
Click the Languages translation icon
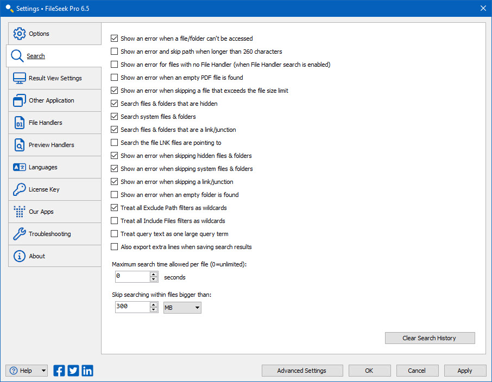[19, 167]
